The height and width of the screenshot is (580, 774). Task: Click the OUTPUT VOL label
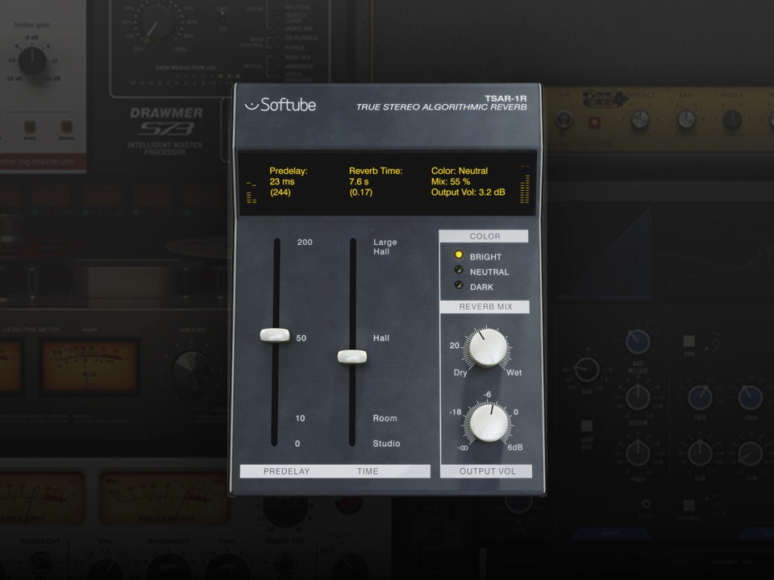click(x=486, y=471)
